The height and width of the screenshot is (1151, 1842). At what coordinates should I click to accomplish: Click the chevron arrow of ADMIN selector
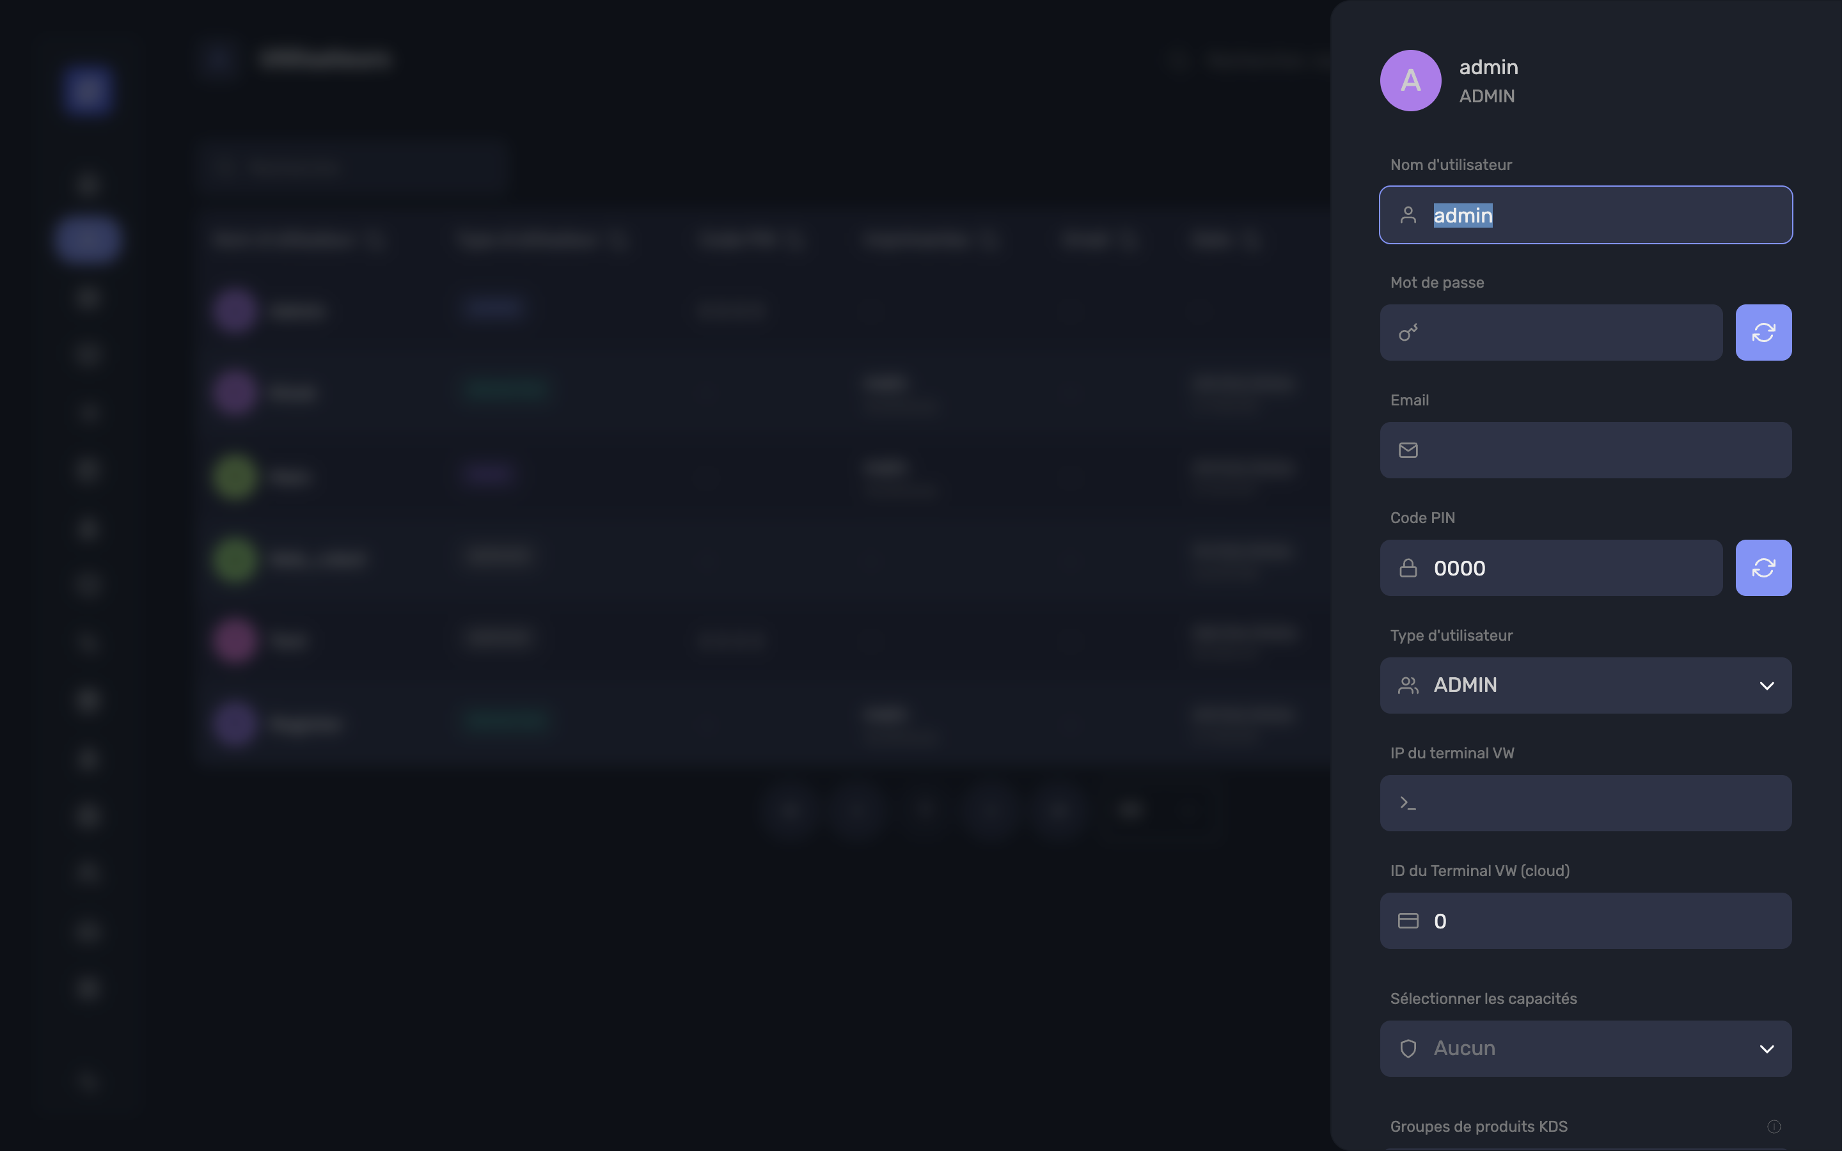[x=1767, y=686]
